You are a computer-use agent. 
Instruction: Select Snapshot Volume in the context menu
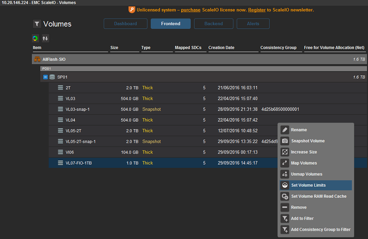(x=316, y=141)
